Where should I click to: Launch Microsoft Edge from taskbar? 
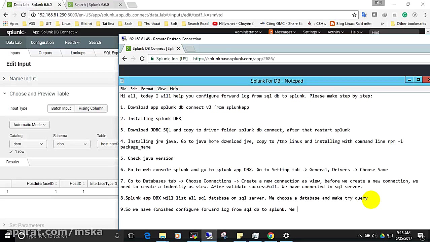pyautogui.click(x=147, y=236)
